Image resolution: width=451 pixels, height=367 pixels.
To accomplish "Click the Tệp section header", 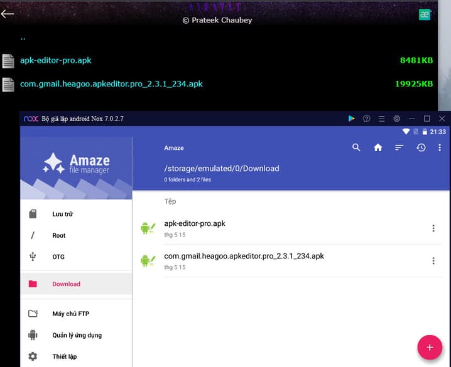I will 170,201.
